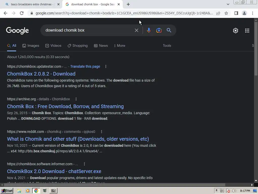Screen dimensions: 258x194
Task: Click the vertical scrollbar thumb
Action: click(256, 49)
